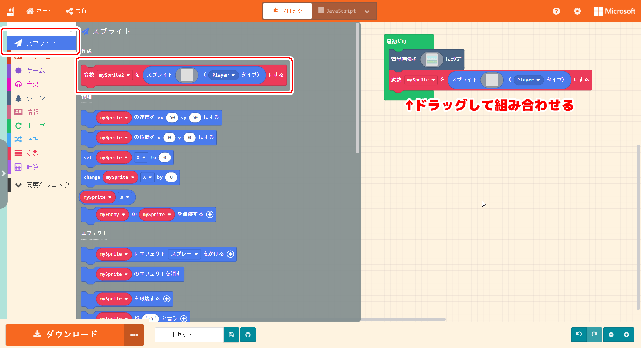Image resolution: width=641 pixels, height=348 pixels.
Task: Click the workspace horizontal scrollbar
Action: pos(403,319)
